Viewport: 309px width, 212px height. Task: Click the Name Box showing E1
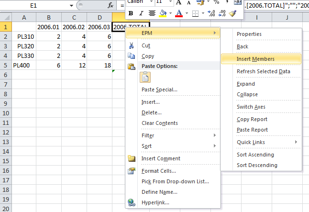click(x=33, y=6)
